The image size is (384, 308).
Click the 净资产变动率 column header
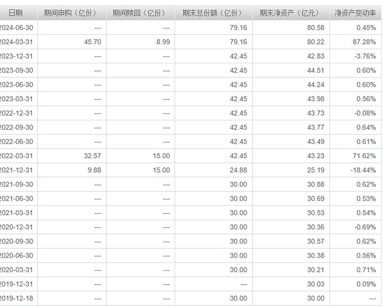355,13
